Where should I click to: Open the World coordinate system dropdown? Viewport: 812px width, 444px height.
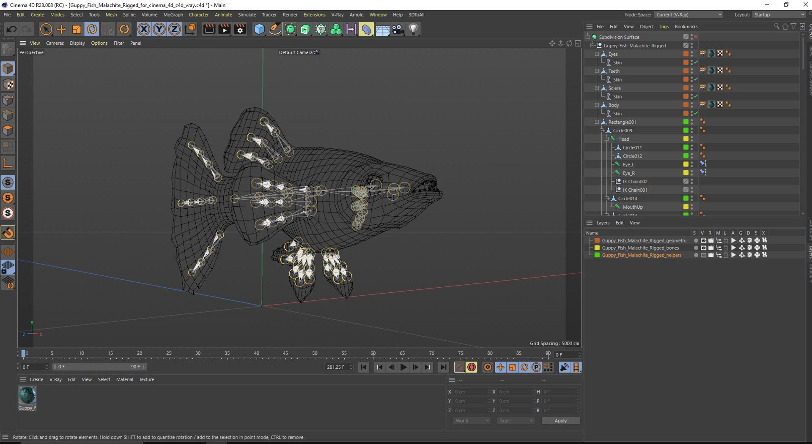pos(472,421)
